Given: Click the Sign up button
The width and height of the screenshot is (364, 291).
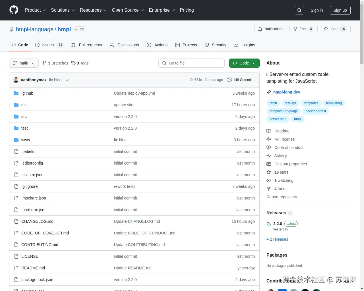Looking at the screenshot, I should pyautogui.click(x=340, y=10).
